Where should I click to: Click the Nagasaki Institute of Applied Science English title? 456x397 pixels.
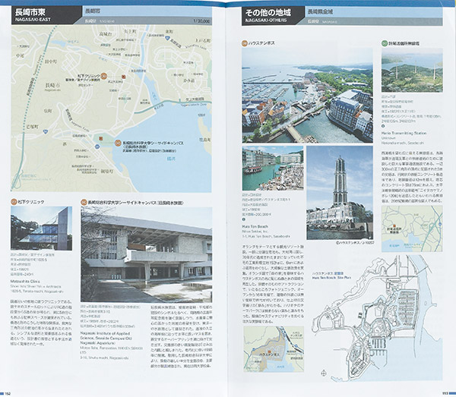click(x=106, y=339)
